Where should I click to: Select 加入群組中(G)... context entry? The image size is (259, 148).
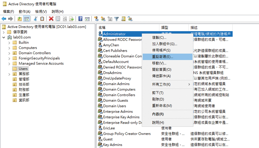pyautogui.click(x=168, y=44)
